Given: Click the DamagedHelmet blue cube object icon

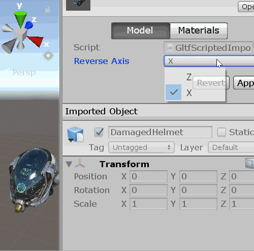Looking at the screenshot, I should click(75, 134).
